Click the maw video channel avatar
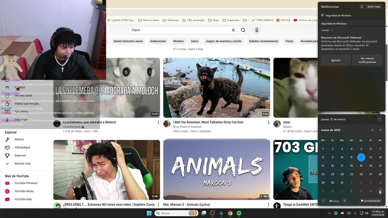Screen dimensions: 388x218 [x=277, y=124]
